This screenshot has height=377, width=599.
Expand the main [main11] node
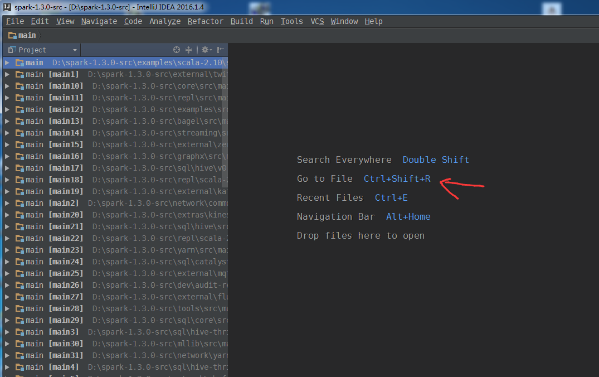7,98
